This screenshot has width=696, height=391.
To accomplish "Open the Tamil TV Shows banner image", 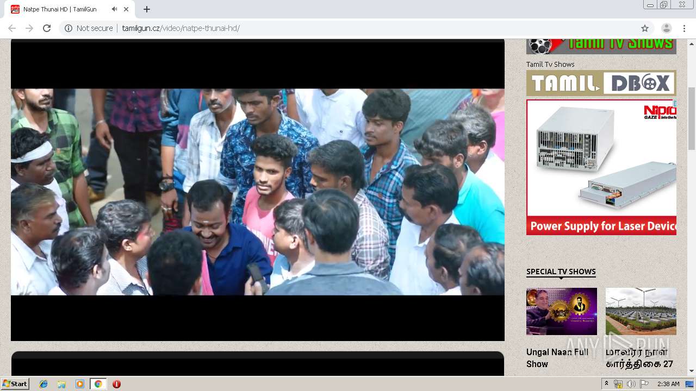I will click(x=601, y=47).
